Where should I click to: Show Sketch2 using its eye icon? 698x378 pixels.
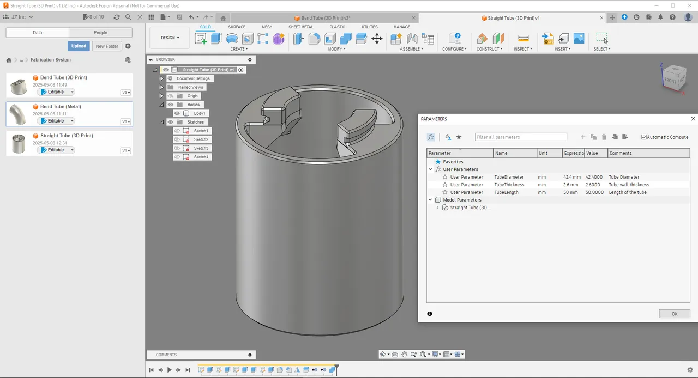coord(177,139)
